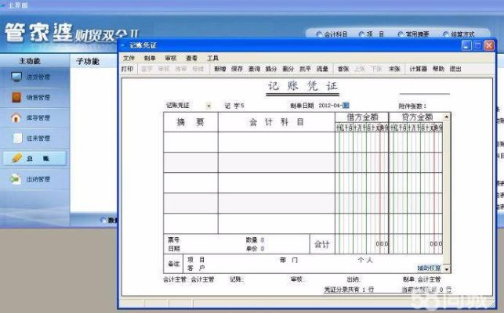Minimize the 记账凭证 window
The width and height of the screenshot is (504, 313).
(466, 45)
